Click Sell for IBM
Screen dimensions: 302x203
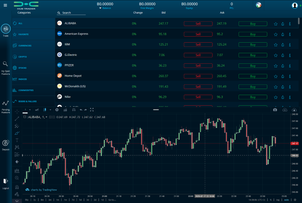point(198,45)
